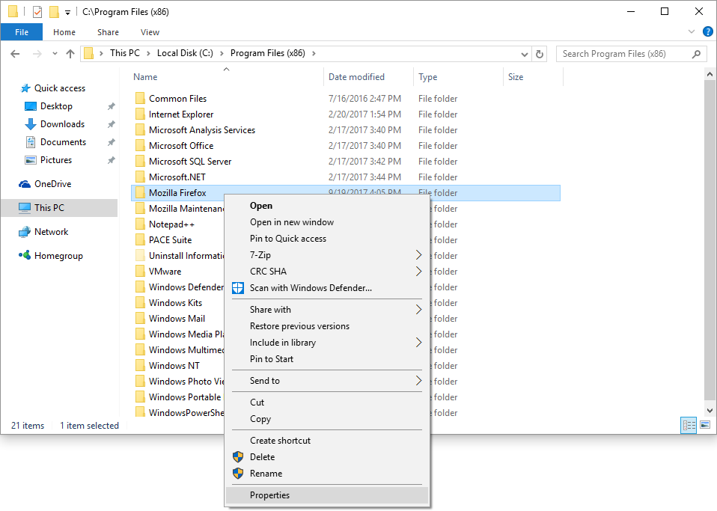This screenshot has width=717, height=511.
Task: Click the New folder quick access icon
Action: (x=54, y=12)
